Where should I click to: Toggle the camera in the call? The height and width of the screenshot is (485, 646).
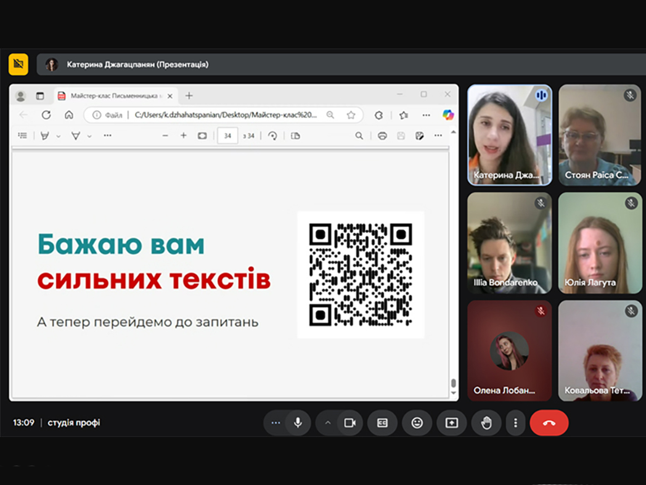coord(350,423)
